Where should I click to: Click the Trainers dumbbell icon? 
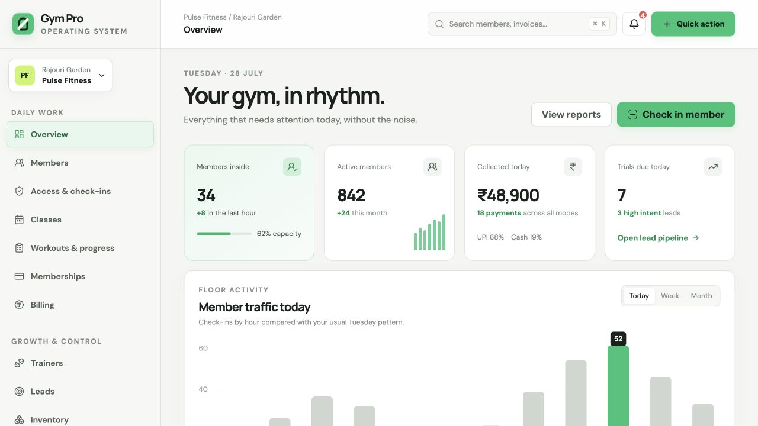[x=20, y=363]
